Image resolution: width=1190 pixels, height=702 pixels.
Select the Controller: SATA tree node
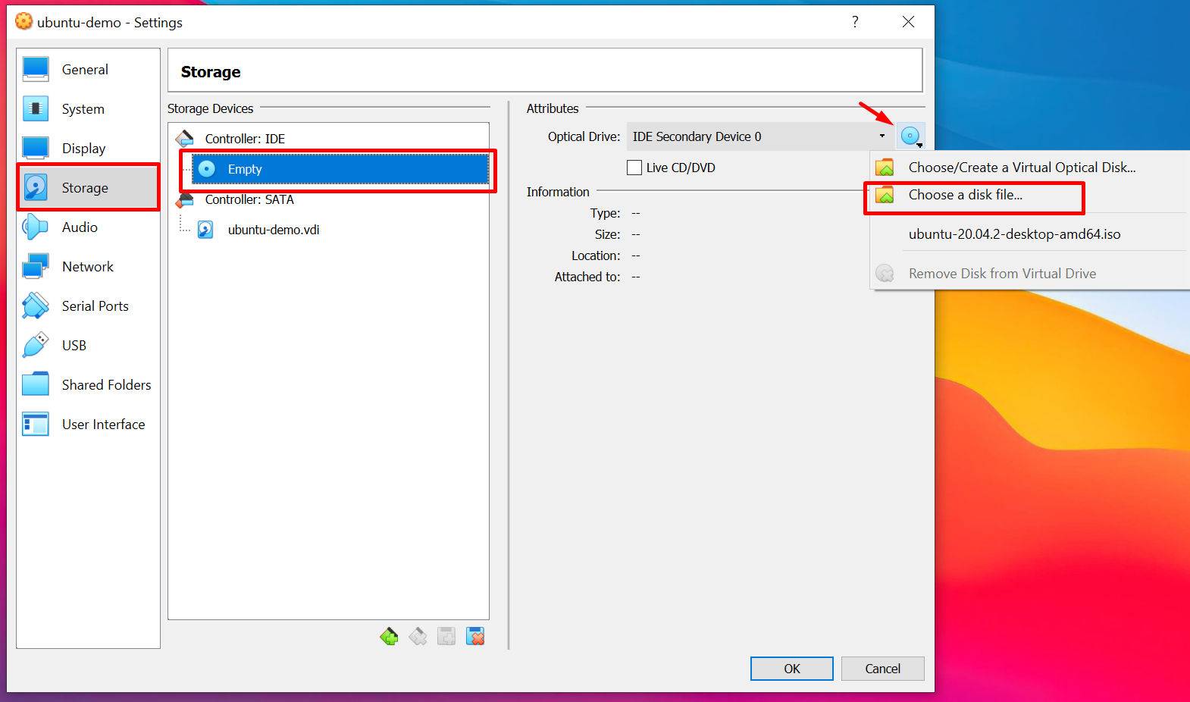(x=249, y=199)
